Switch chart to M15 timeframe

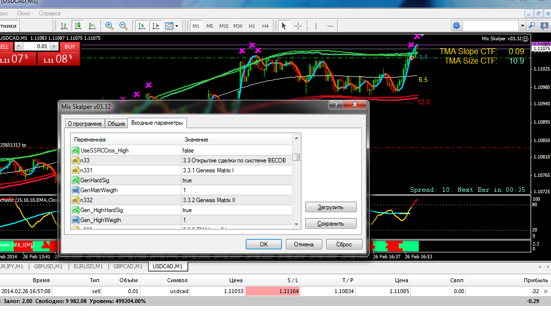(x=224, y=26)
